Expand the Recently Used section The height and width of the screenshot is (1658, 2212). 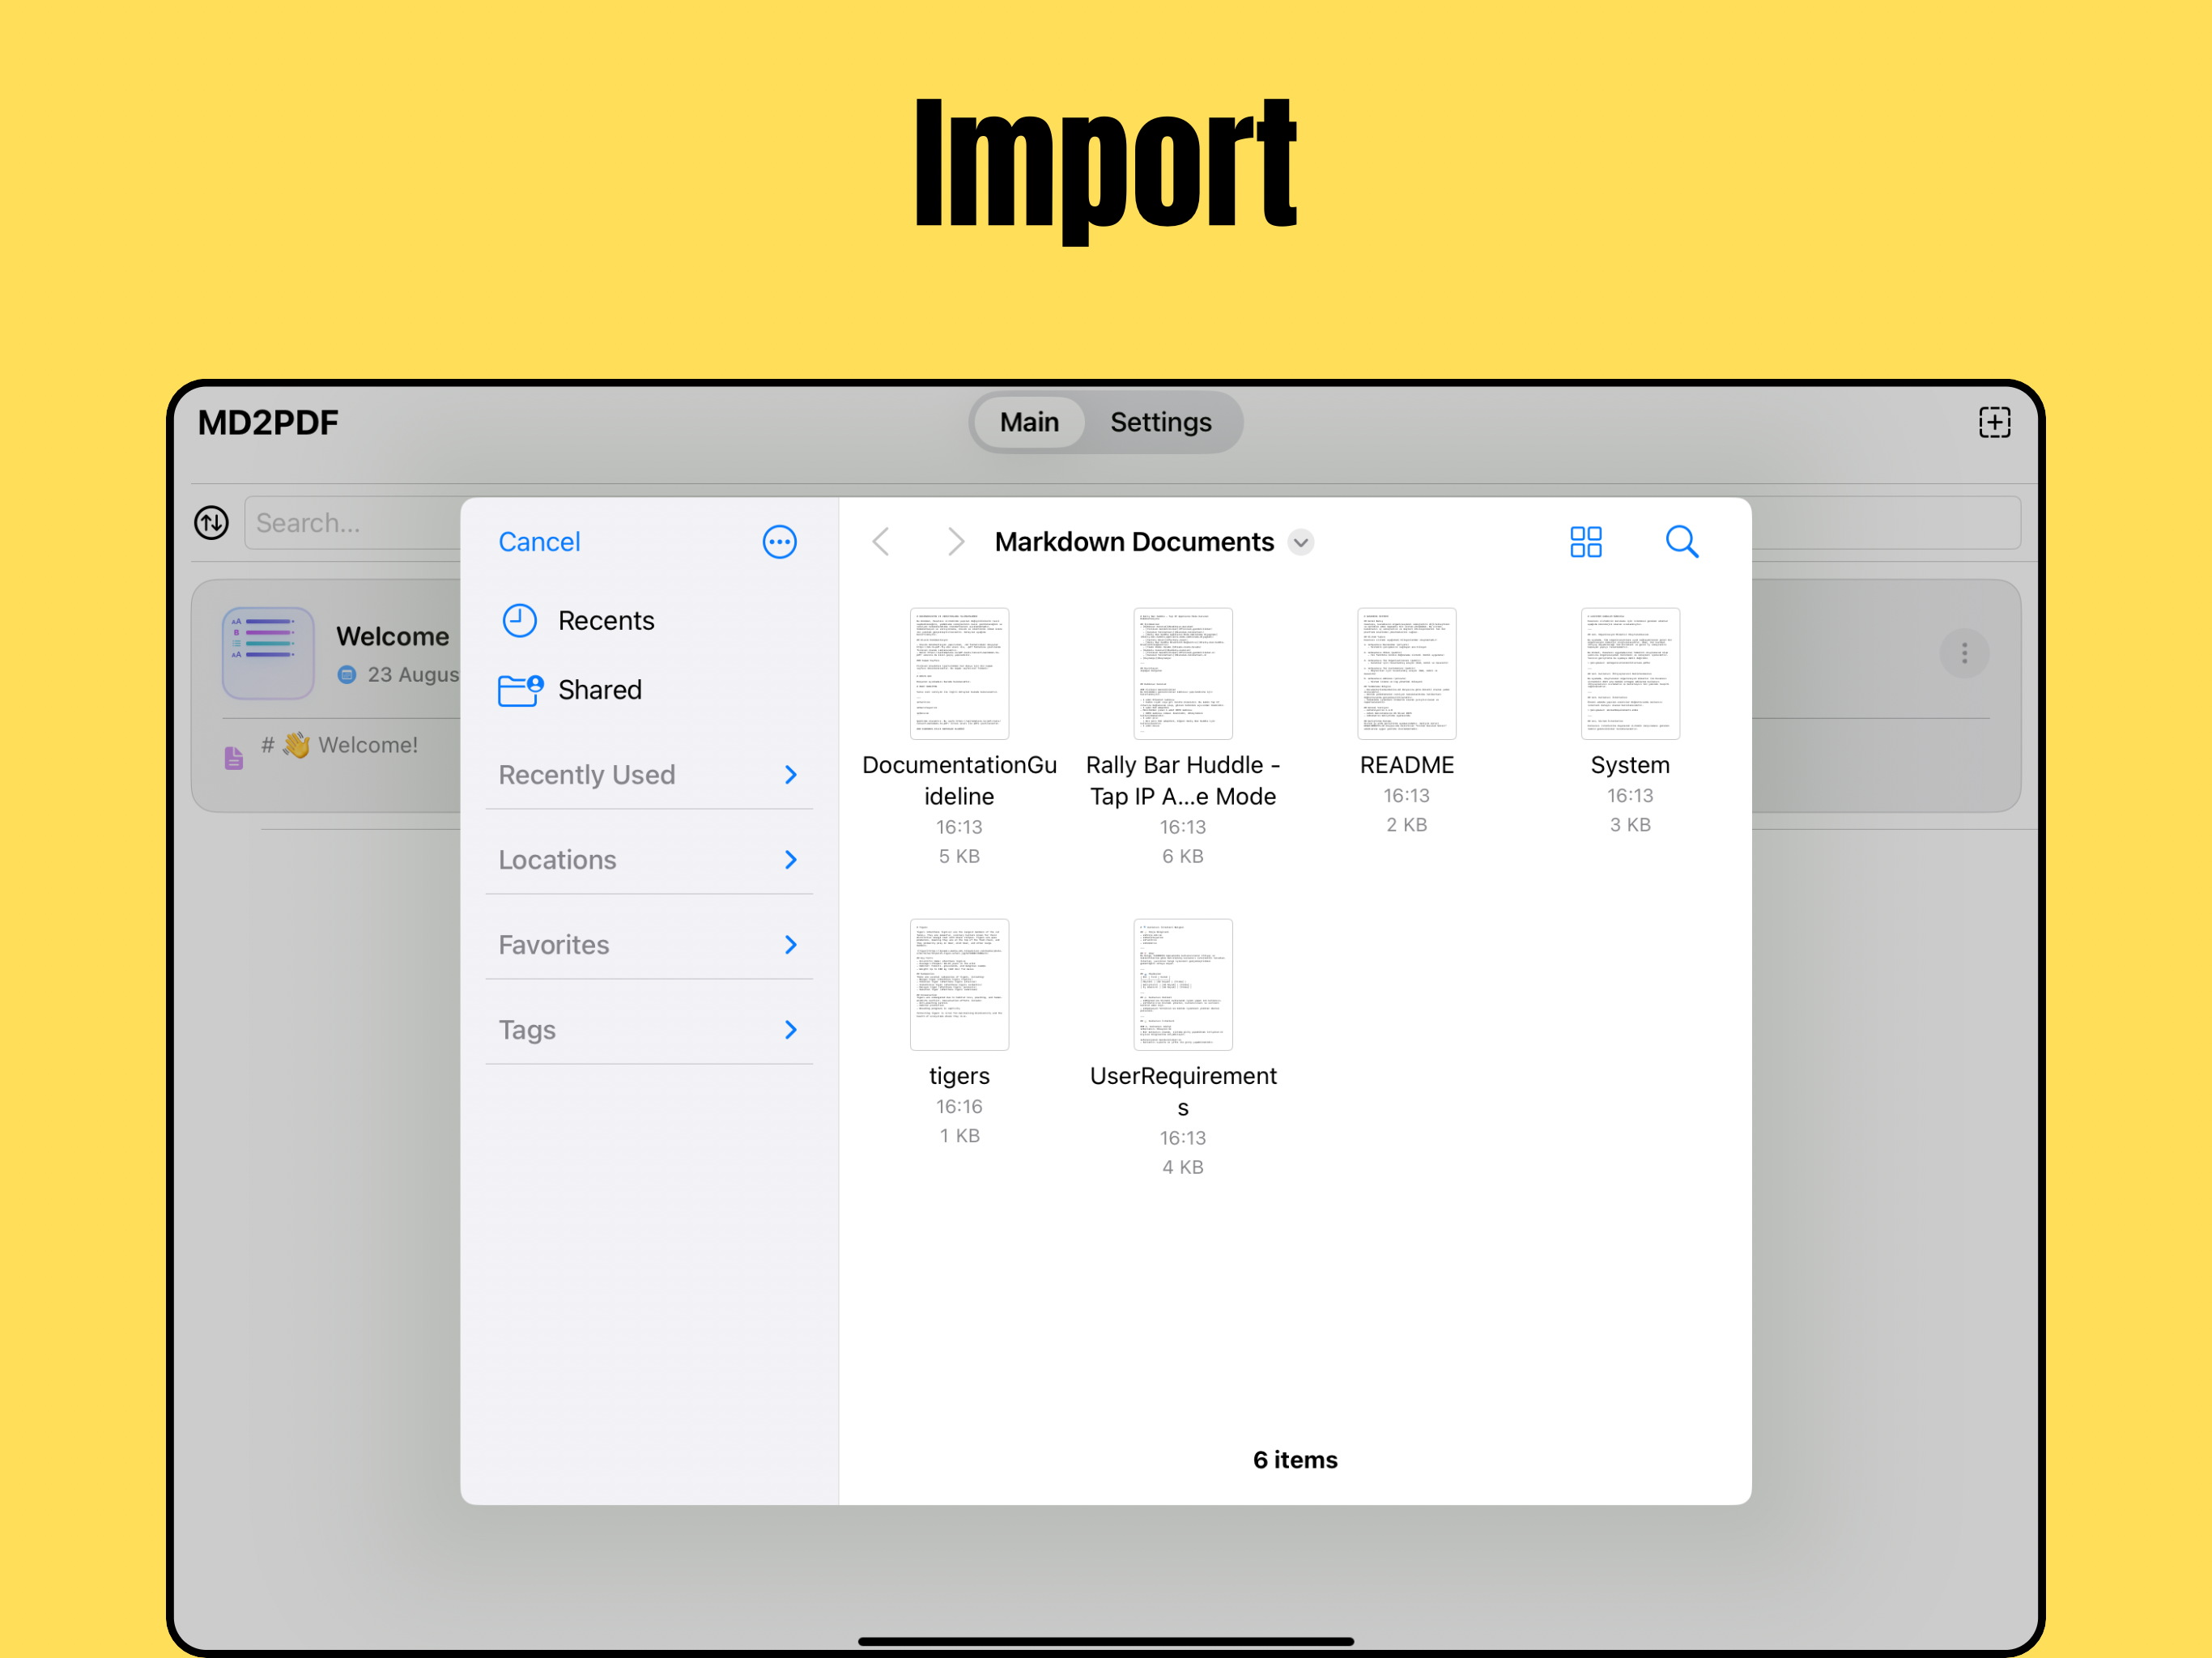(648, 775)
